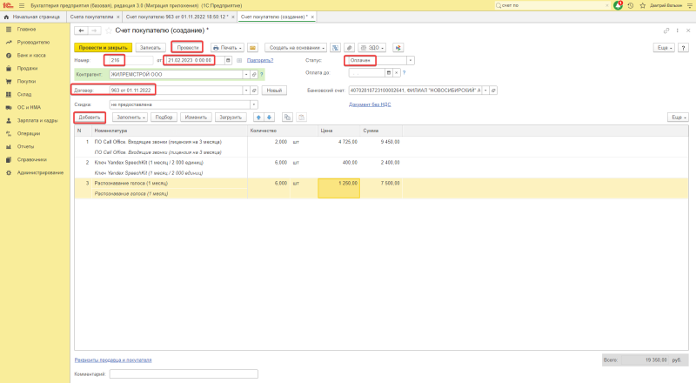This screenshot has height=383, width=696.
Task: Open attached files paperclip icon
Action: pyautogui.click(x=350, y=48)
